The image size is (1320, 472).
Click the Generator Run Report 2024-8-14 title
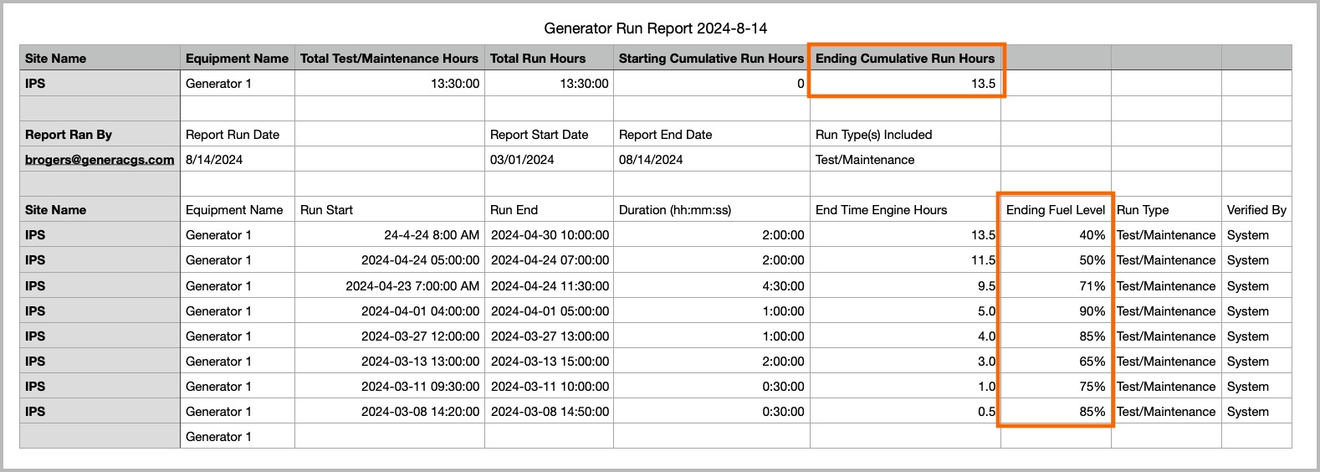655,28
